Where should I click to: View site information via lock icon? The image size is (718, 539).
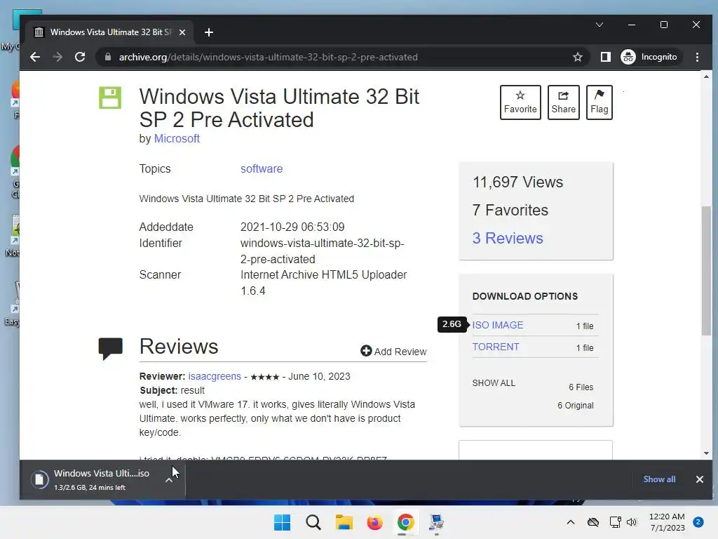108,57
